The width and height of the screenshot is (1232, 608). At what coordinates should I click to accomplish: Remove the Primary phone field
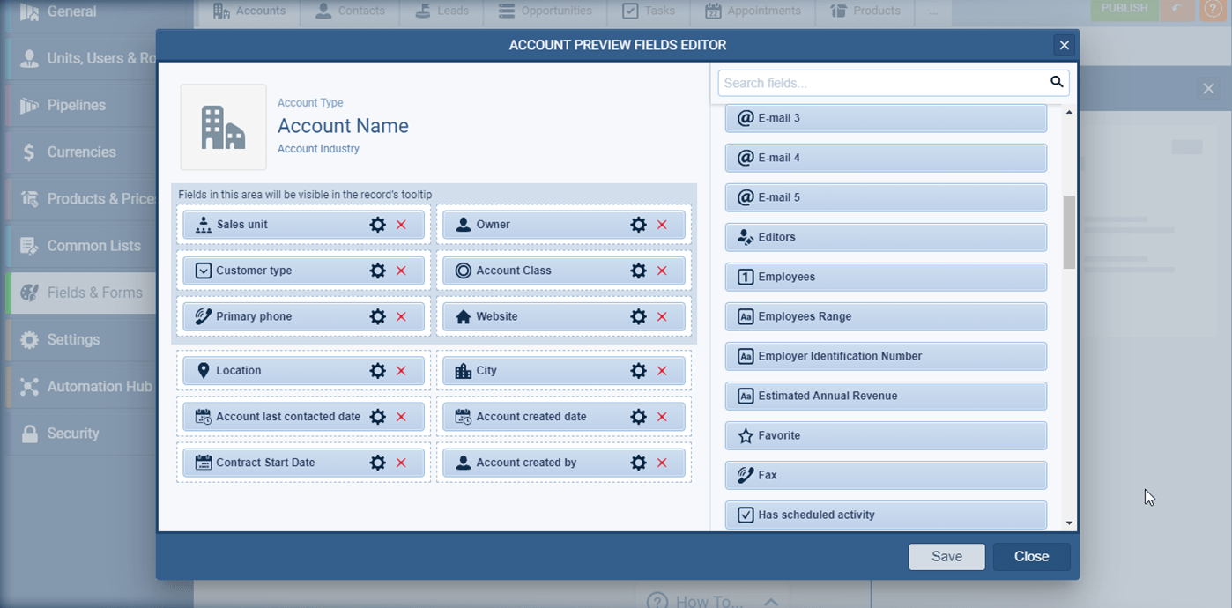click(403, 316)
